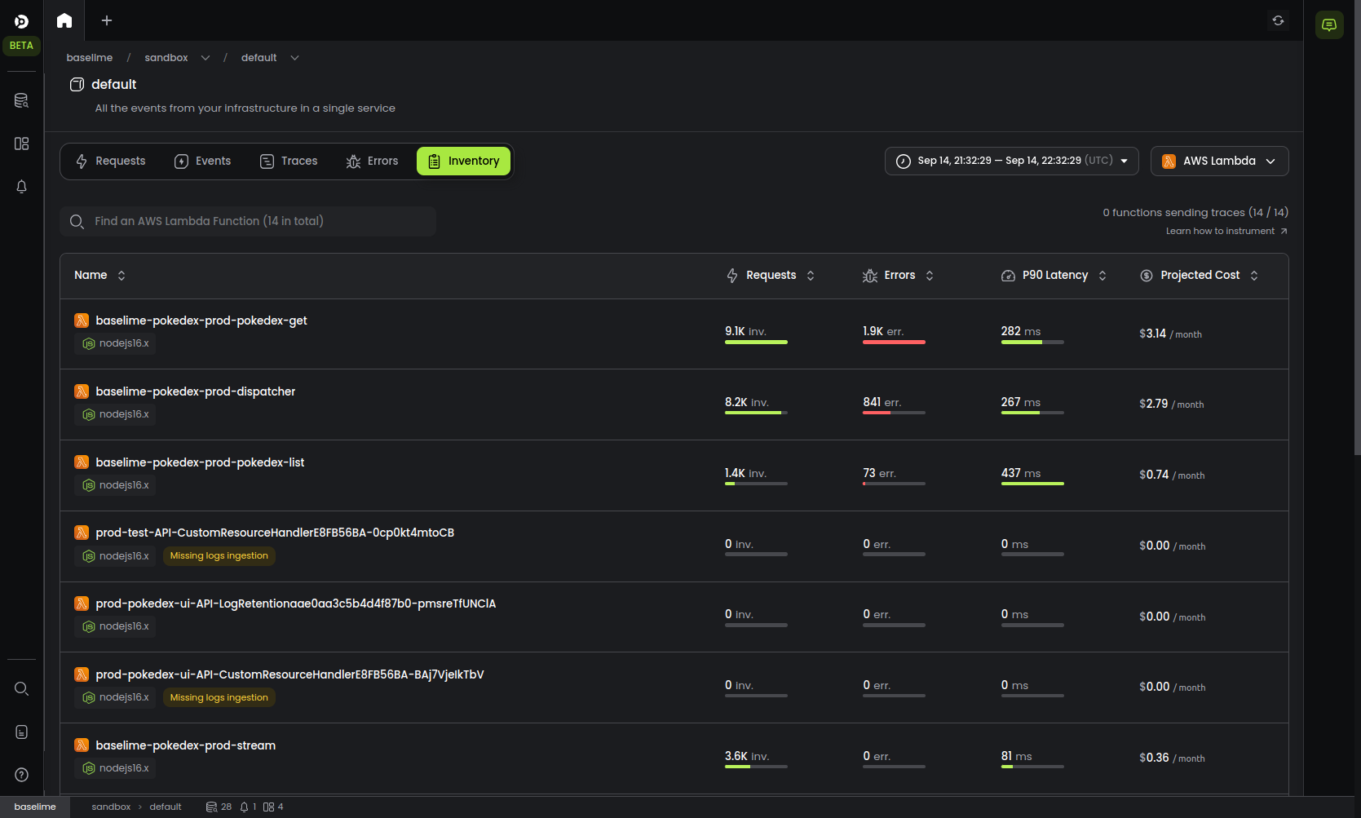Click baselime workspace in status bar

click(35, 807)
